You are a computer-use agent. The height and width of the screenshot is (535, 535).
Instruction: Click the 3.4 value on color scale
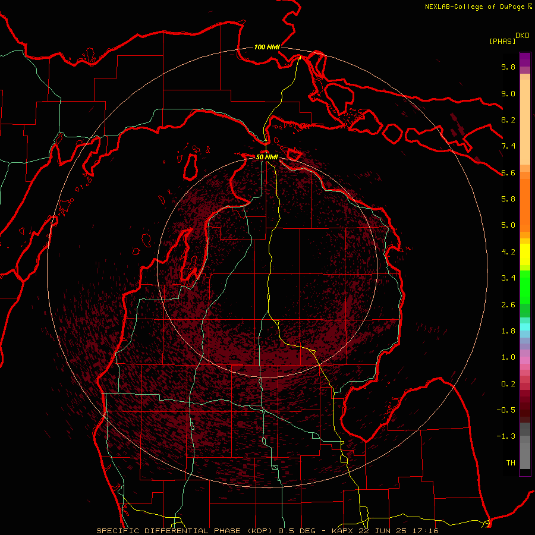[x=508, y=278]
